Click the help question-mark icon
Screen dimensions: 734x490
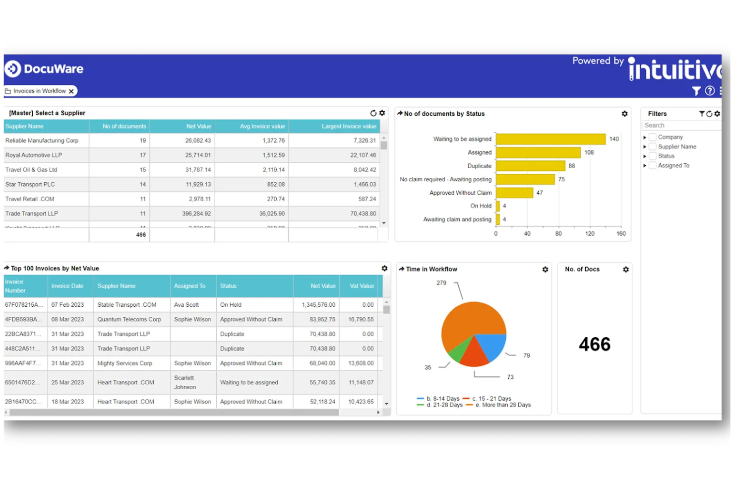pos(709,91)
